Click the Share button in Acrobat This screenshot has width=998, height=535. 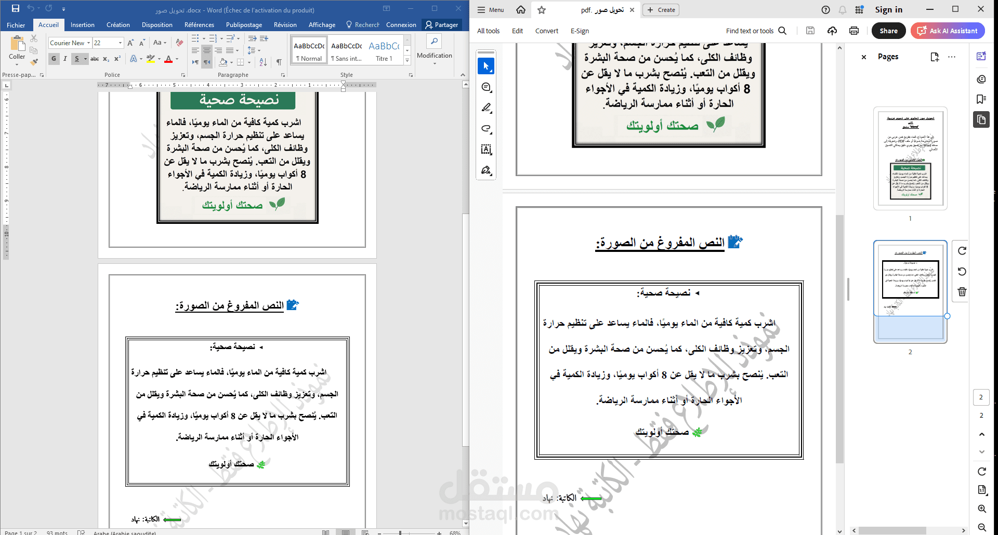[888, 31]
